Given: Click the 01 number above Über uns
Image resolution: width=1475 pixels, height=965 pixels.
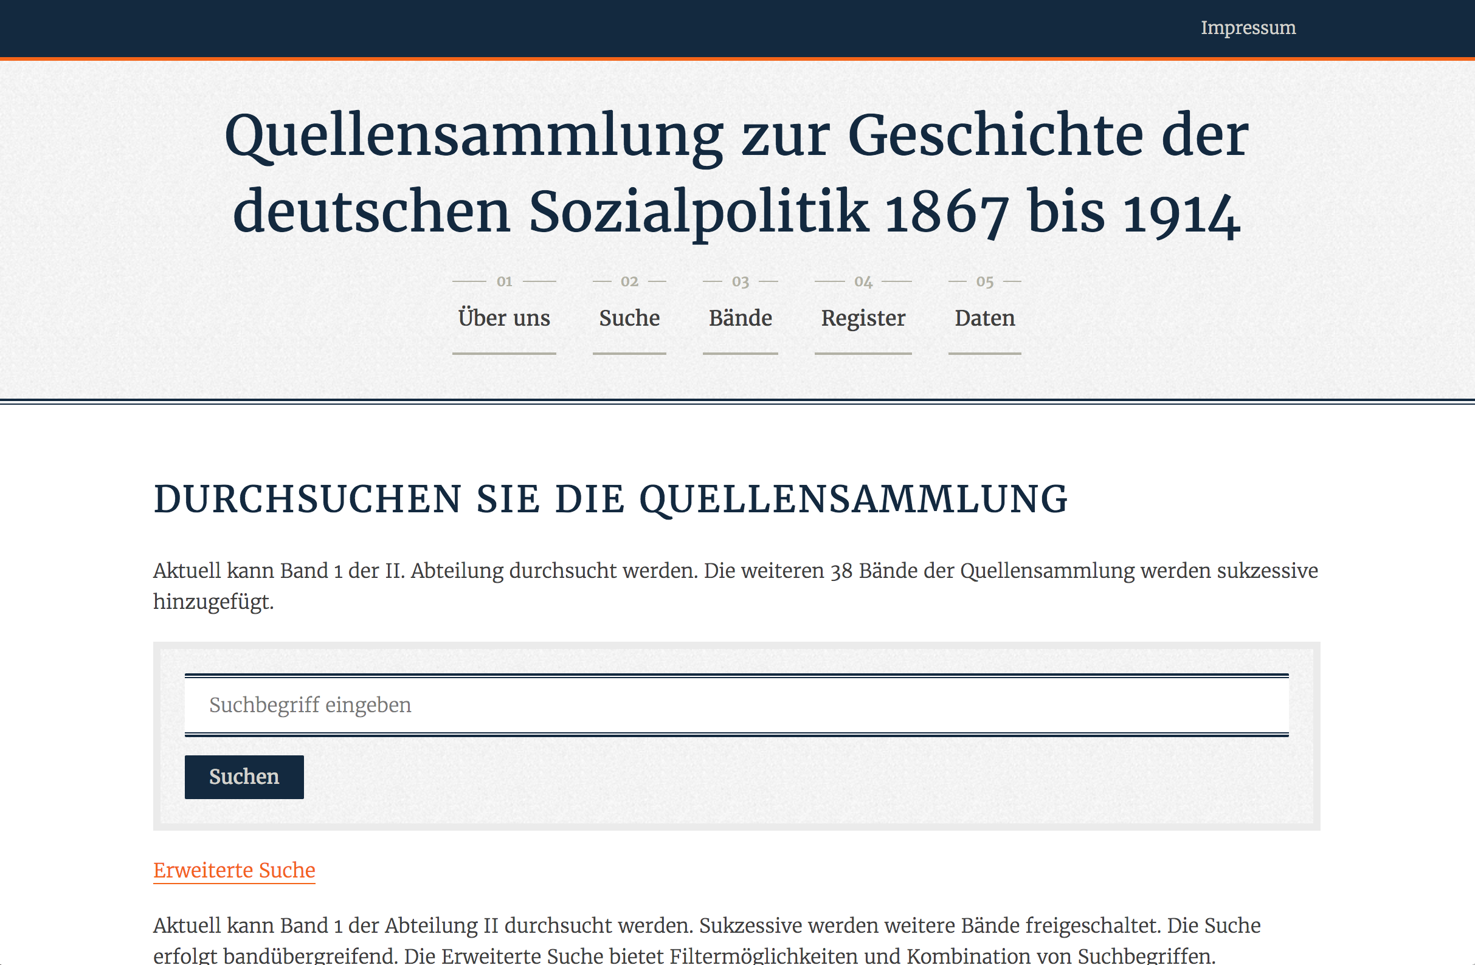Looking at the screenshot, I should tap(504, 282).
